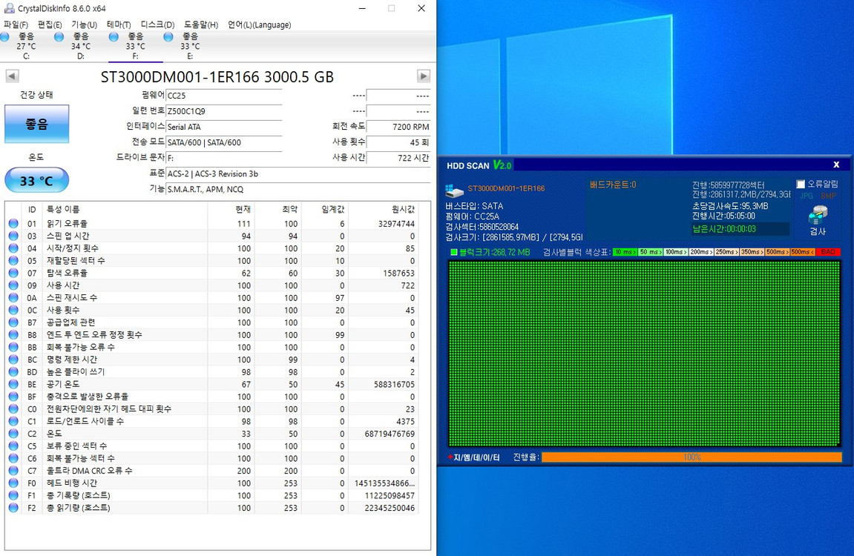
Task: Toggle the BMP save format option
Action: pos(828,196)
